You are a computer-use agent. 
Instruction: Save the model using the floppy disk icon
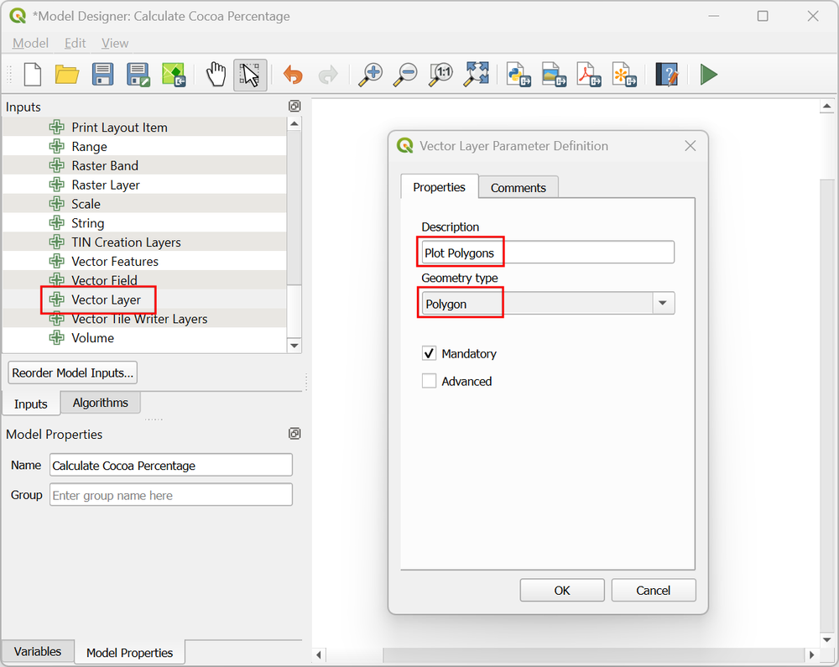[x=102, y=75]
